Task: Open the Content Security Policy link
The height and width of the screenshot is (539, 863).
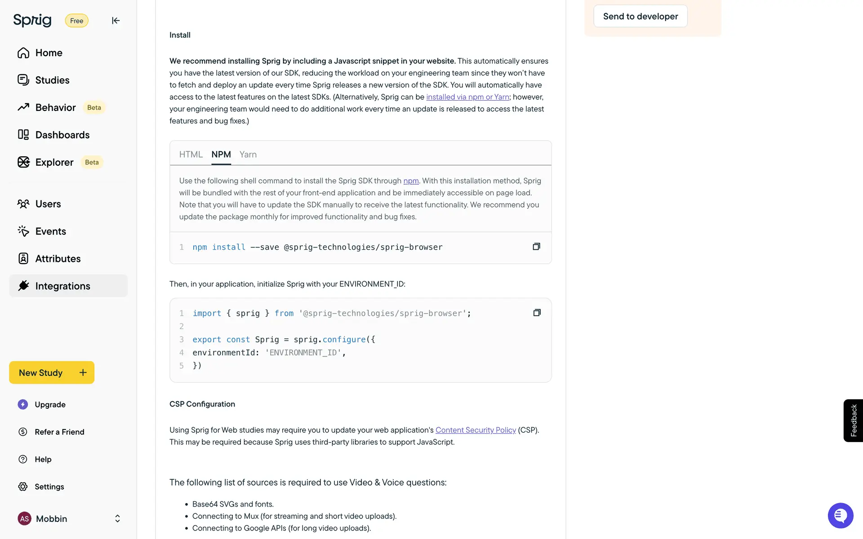Action: [x=476, y=430]
